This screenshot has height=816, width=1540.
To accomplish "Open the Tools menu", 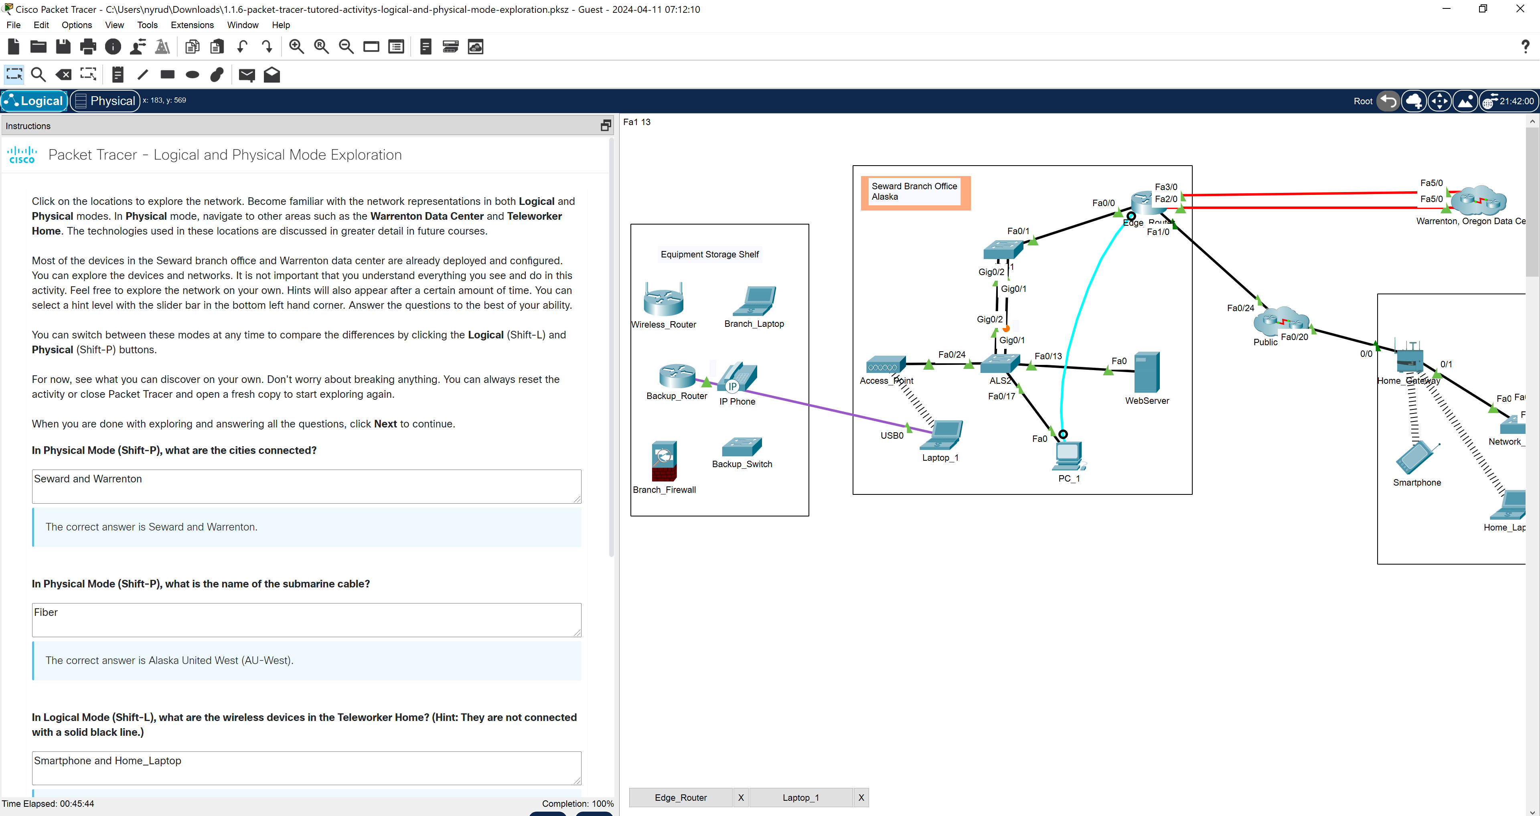I will point(147,24).
